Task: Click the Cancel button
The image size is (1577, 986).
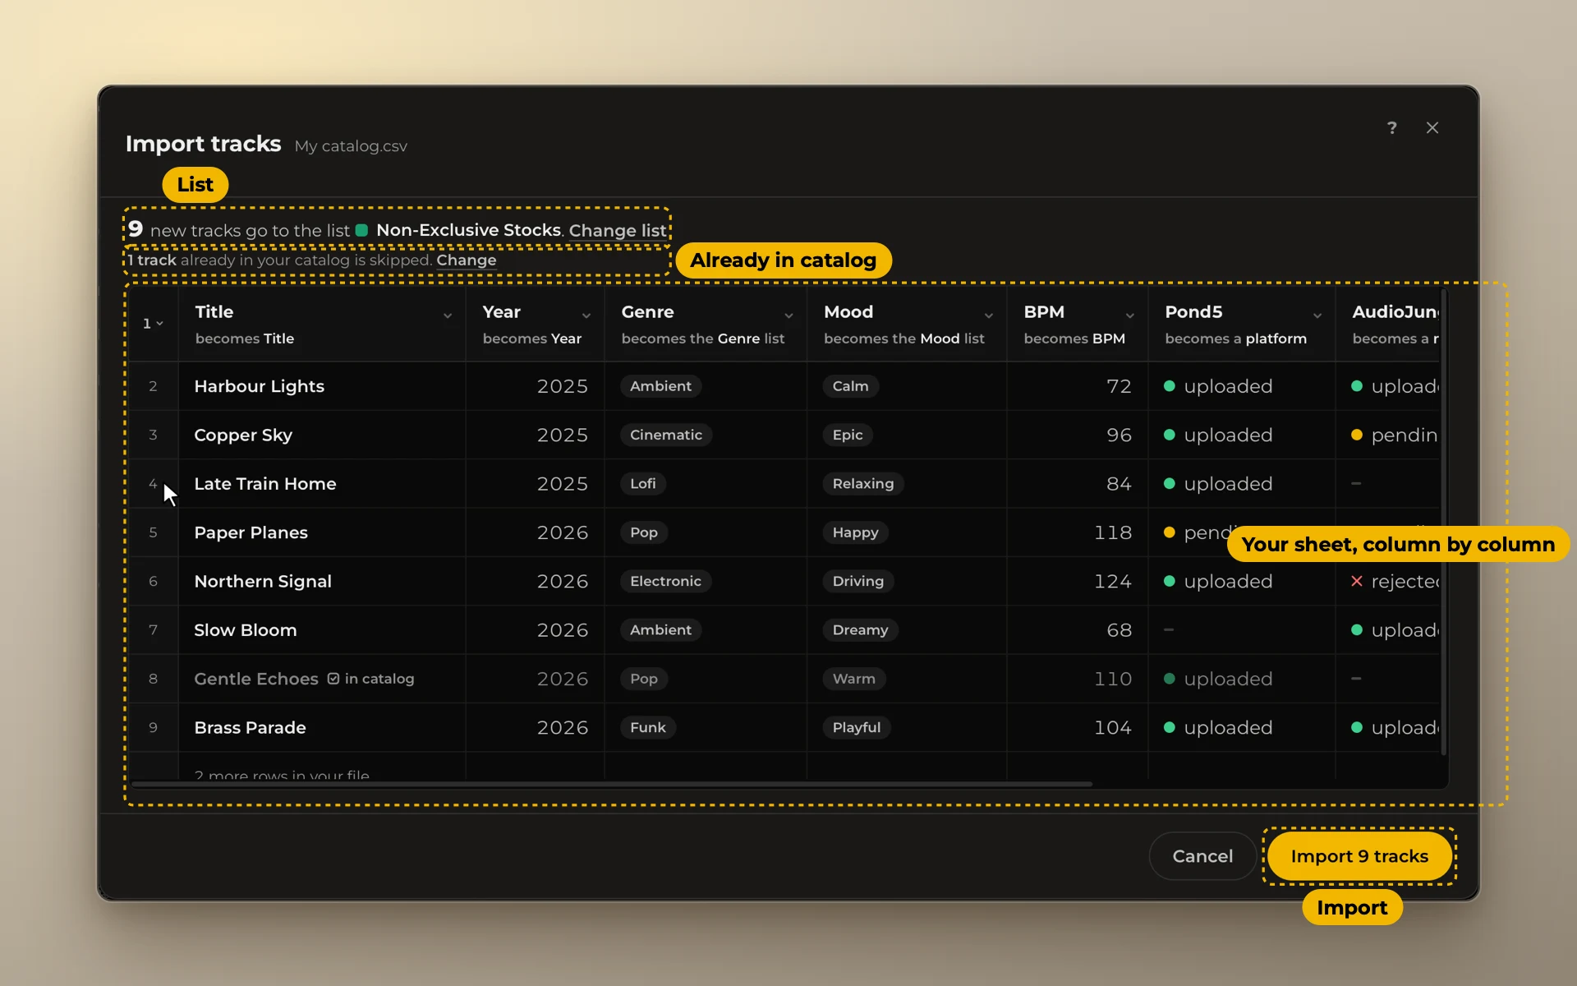Action: (x=1202, y=856)
